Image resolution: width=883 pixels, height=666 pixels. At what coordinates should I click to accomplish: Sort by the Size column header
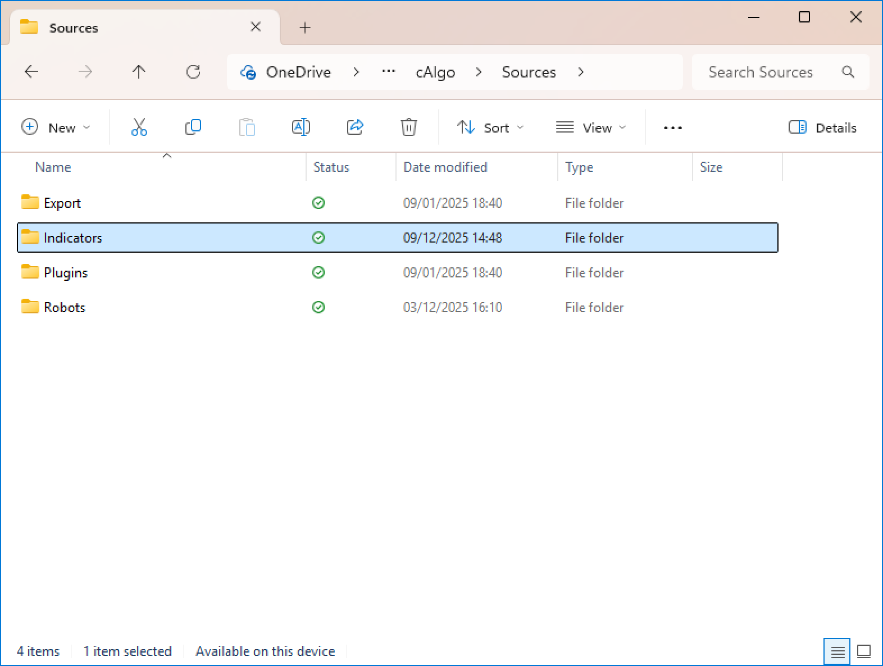738,167
